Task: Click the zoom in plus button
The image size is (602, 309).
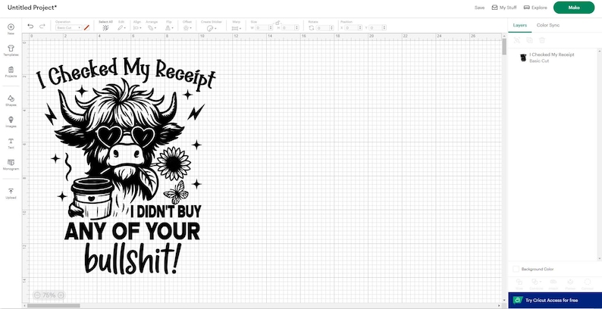Action: [x=61, y=295]
